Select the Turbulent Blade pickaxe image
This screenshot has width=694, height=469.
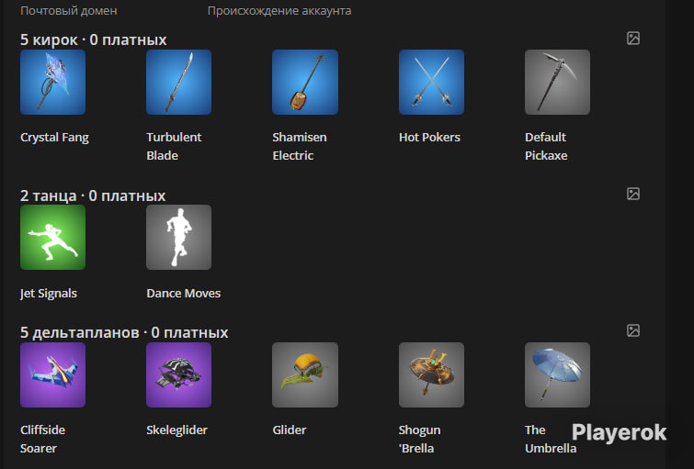point(179,83)
